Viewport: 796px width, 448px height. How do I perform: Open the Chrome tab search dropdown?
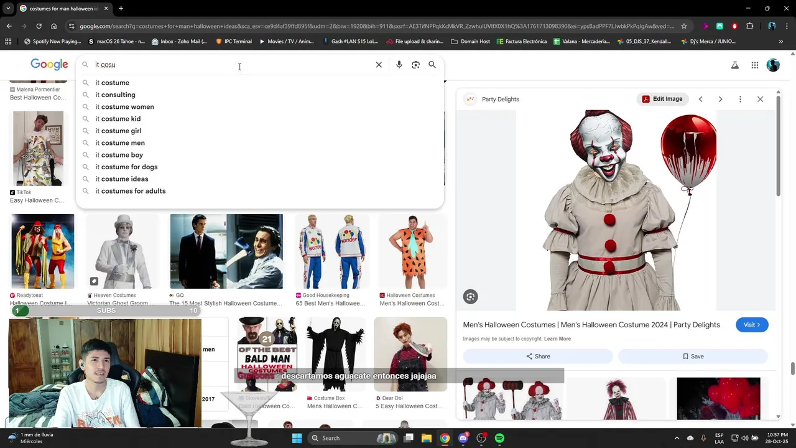point(7,9)
